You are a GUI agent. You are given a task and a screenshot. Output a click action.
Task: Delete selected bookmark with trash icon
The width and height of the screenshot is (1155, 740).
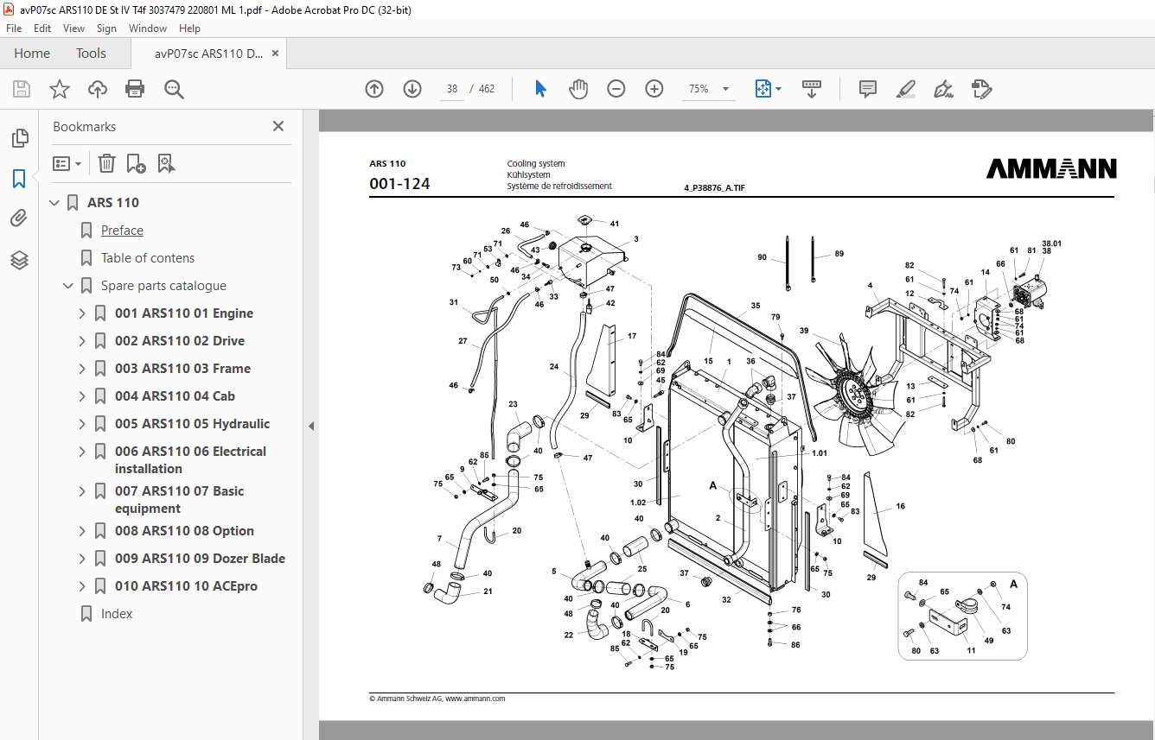[106, 163]
